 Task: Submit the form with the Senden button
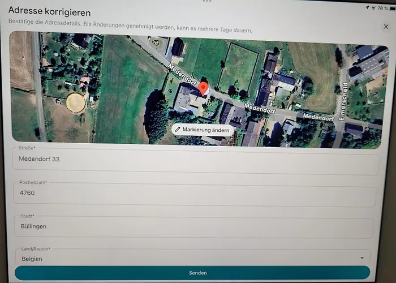pos(192,273)
